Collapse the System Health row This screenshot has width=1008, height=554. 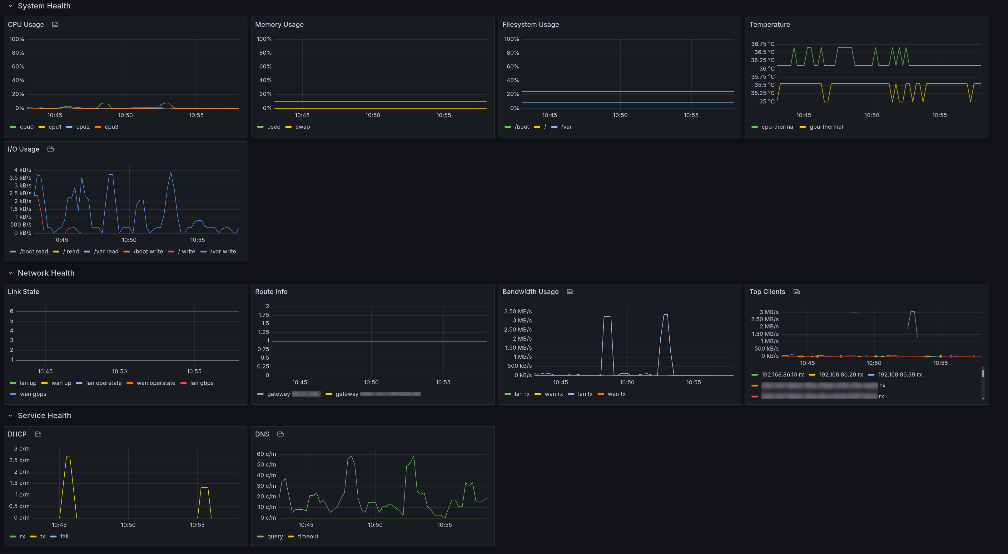pos(10,6)
